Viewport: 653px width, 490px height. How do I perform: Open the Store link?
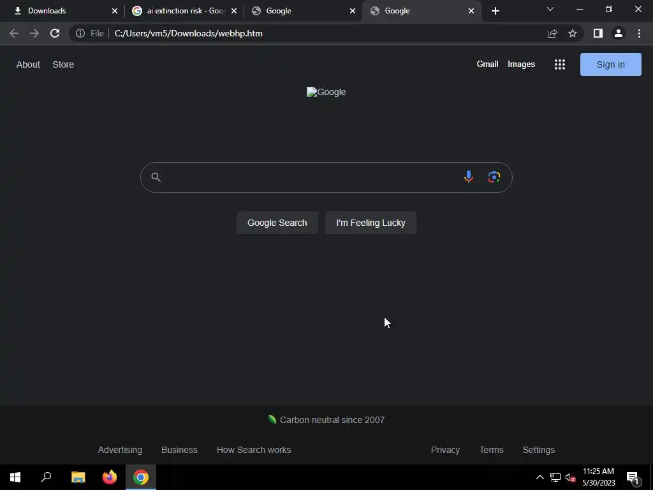[63, 64]
